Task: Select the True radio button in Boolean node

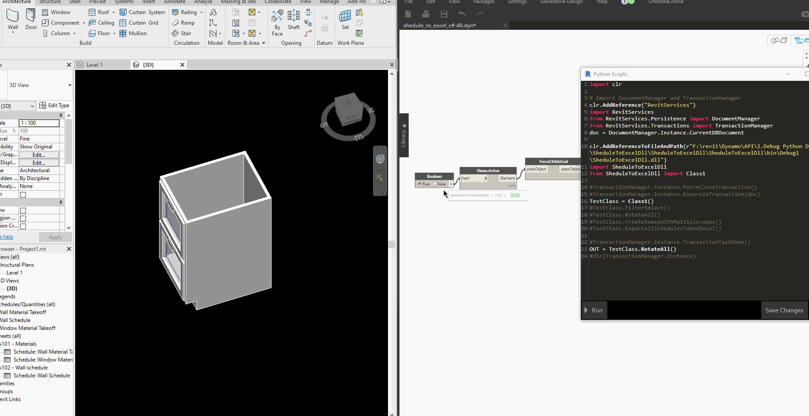Action: coord(420,184)
